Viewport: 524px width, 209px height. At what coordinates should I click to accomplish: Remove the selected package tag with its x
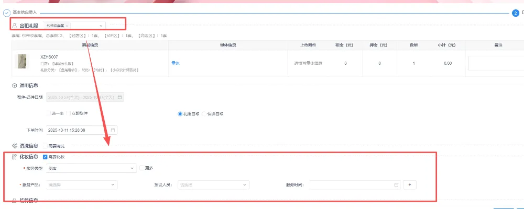[x=67, y=25]
